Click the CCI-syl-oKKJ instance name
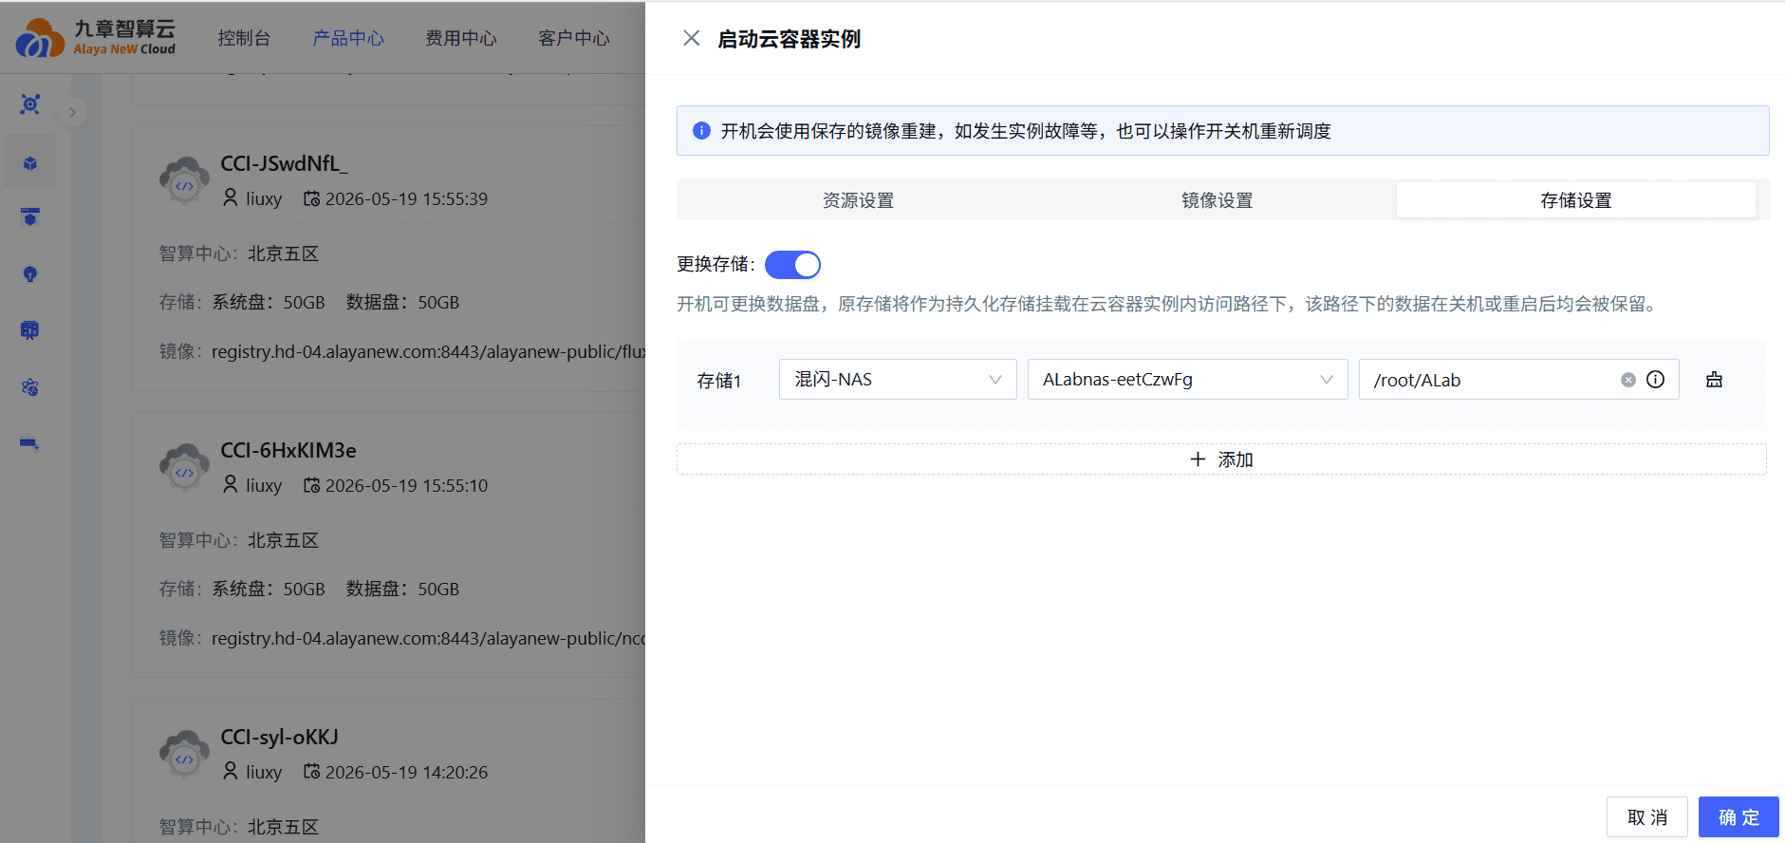This screenshot has width=1785, height=843. [x=279, y=737]
